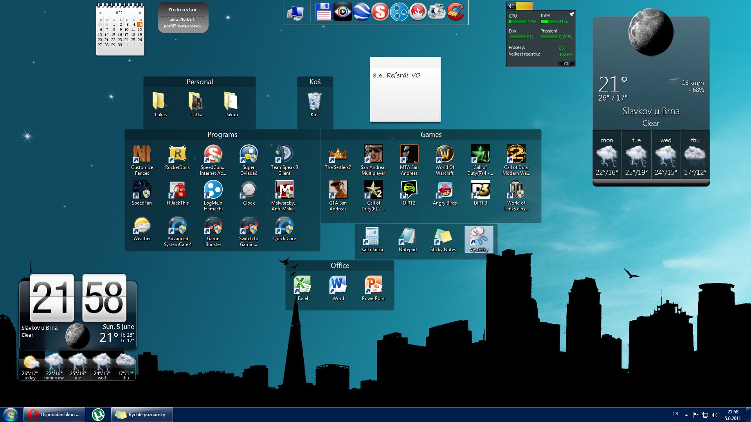The image size is (751, 422).
Task: Open DiRT 3 game
Action: pos(480,193)
